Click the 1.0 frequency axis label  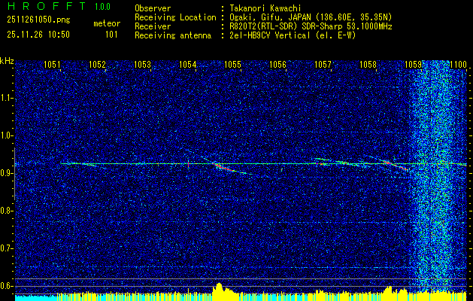(7, 135)
